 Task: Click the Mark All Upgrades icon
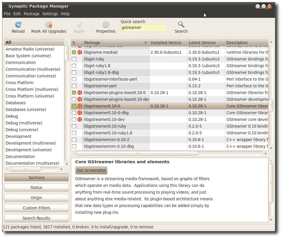[x=49, y=25]
